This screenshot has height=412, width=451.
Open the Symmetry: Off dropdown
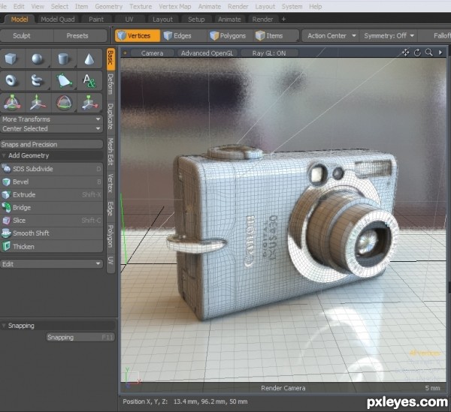[389, 36]
